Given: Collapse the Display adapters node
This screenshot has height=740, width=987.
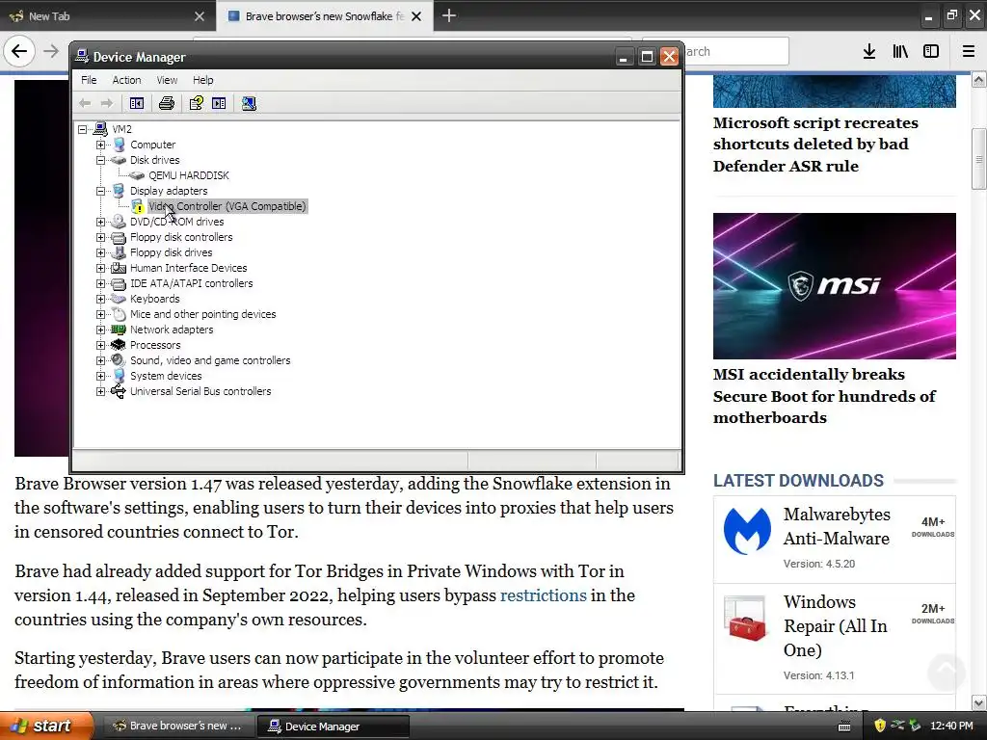Looking at the screenshot, I should click(x=100, y=191).
